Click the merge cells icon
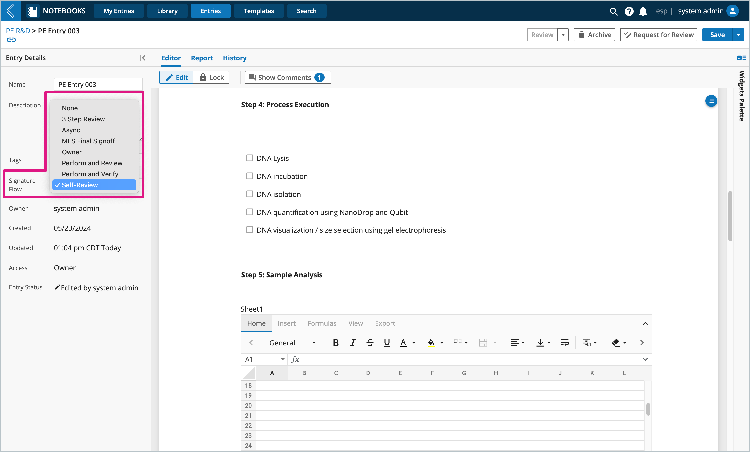Image resolution: width=750 pixels, height=452 pixels. pyautogui.click(x=483, y=343)
